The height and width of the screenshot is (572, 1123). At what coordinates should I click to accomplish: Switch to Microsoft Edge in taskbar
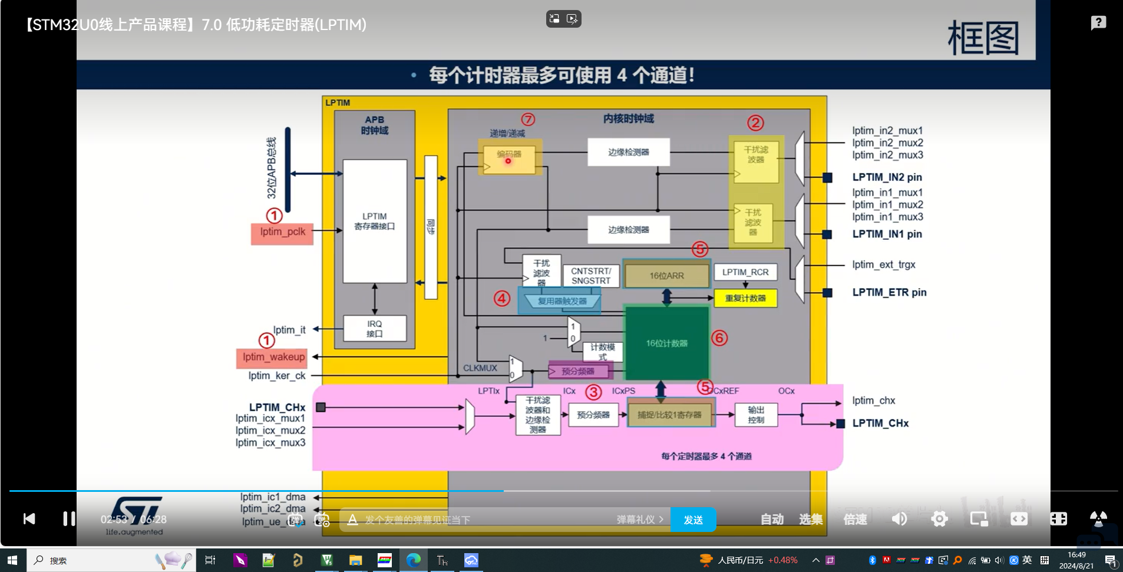click(x=413, y=560)
